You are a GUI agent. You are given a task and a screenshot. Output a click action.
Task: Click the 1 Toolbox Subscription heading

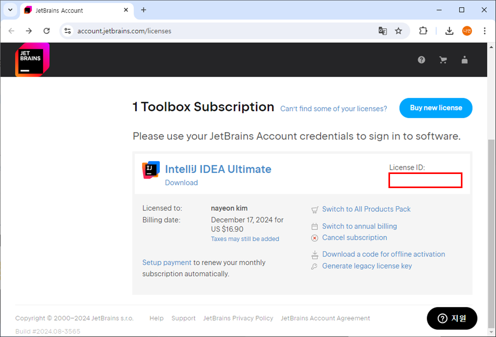pyautogui.click(x=203, y=107)
